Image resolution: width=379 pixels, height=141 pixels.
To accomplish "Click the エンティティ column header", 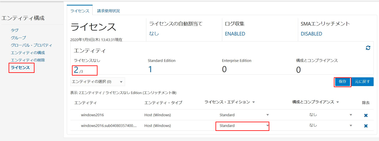I will [x=85, y=103].
